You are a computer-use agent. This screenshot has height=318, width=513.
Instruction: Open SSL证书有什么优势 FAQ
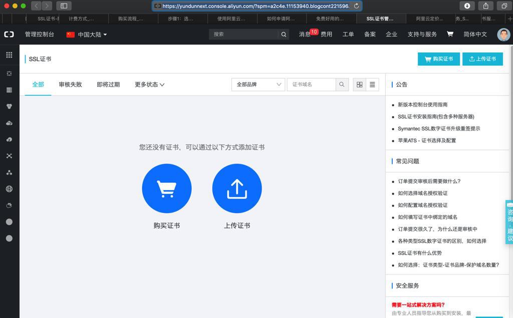pyautogui.click(x=419, y=253)
